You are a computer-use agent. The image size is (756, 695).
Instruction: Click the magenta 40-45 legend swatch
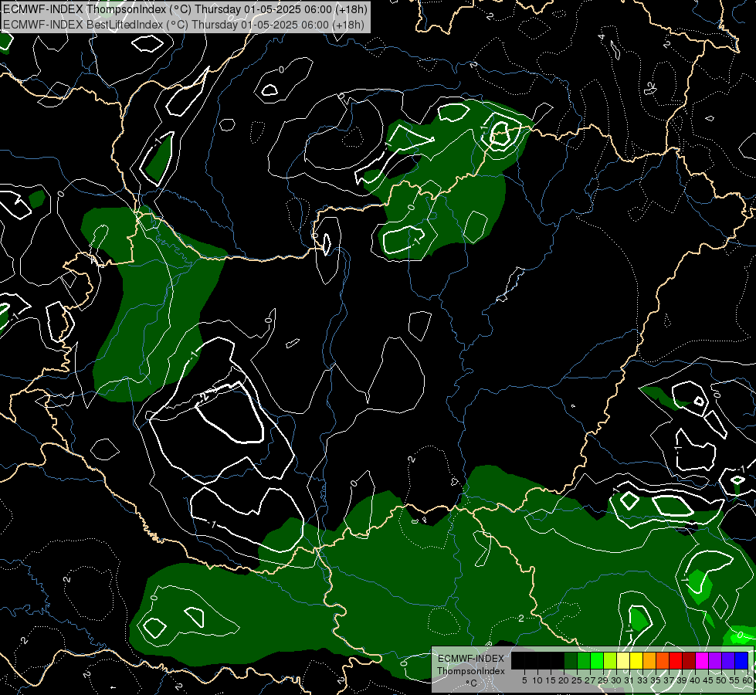tap(702, 660)
